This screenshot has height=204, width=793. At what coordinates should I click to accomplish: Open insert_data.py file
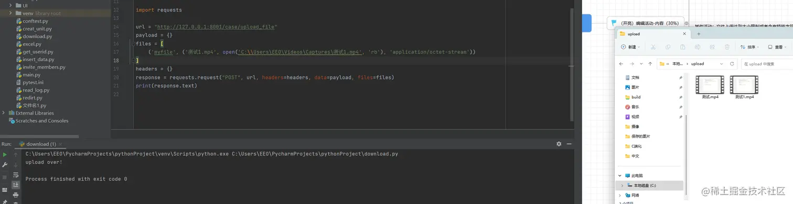(35, 60)
